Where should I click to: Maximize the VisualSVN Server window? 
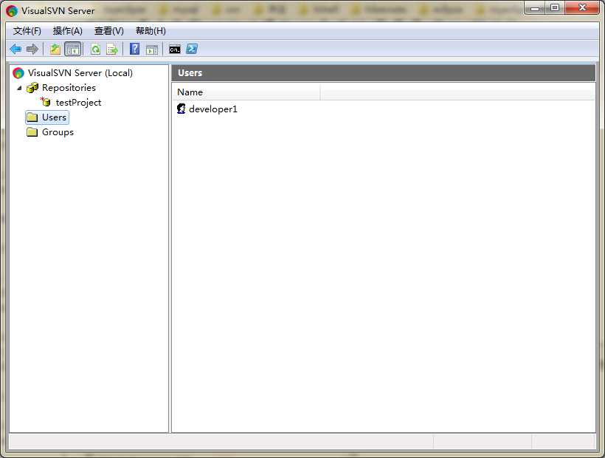[555, 7]
